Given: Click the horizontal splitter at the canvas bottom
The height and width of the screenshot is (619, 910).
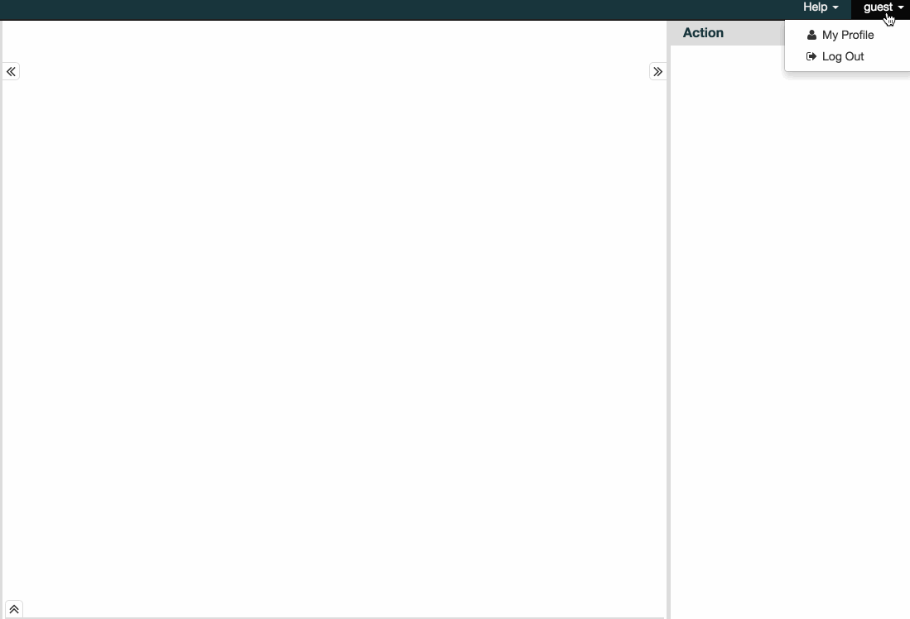Looking at the screenshot, I should point(331,617).
